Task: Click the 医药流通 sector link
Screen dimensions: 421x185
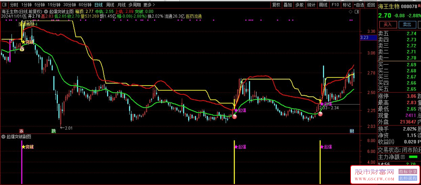Action: coord(194,16)
